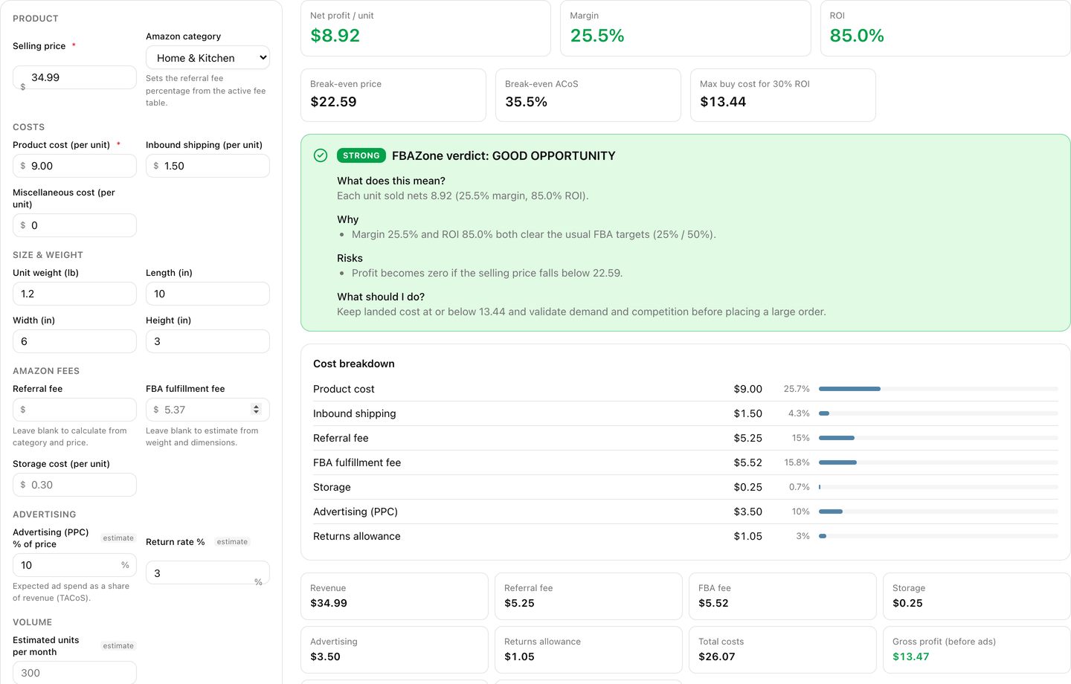The height and width of the screenshot is (684, 1071).
Task: Click the Storage $0.25 summary card
Action: coord(977,596)
